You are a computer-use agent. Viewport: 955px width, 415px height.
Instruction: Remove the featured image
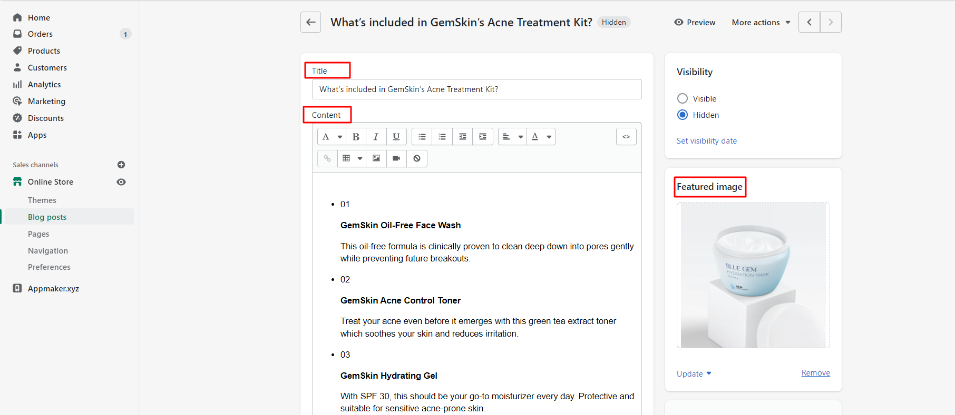815,373
